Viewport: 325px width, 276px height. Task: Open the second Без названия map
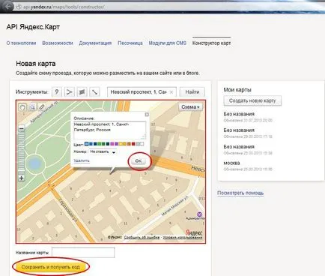[239, 130]
